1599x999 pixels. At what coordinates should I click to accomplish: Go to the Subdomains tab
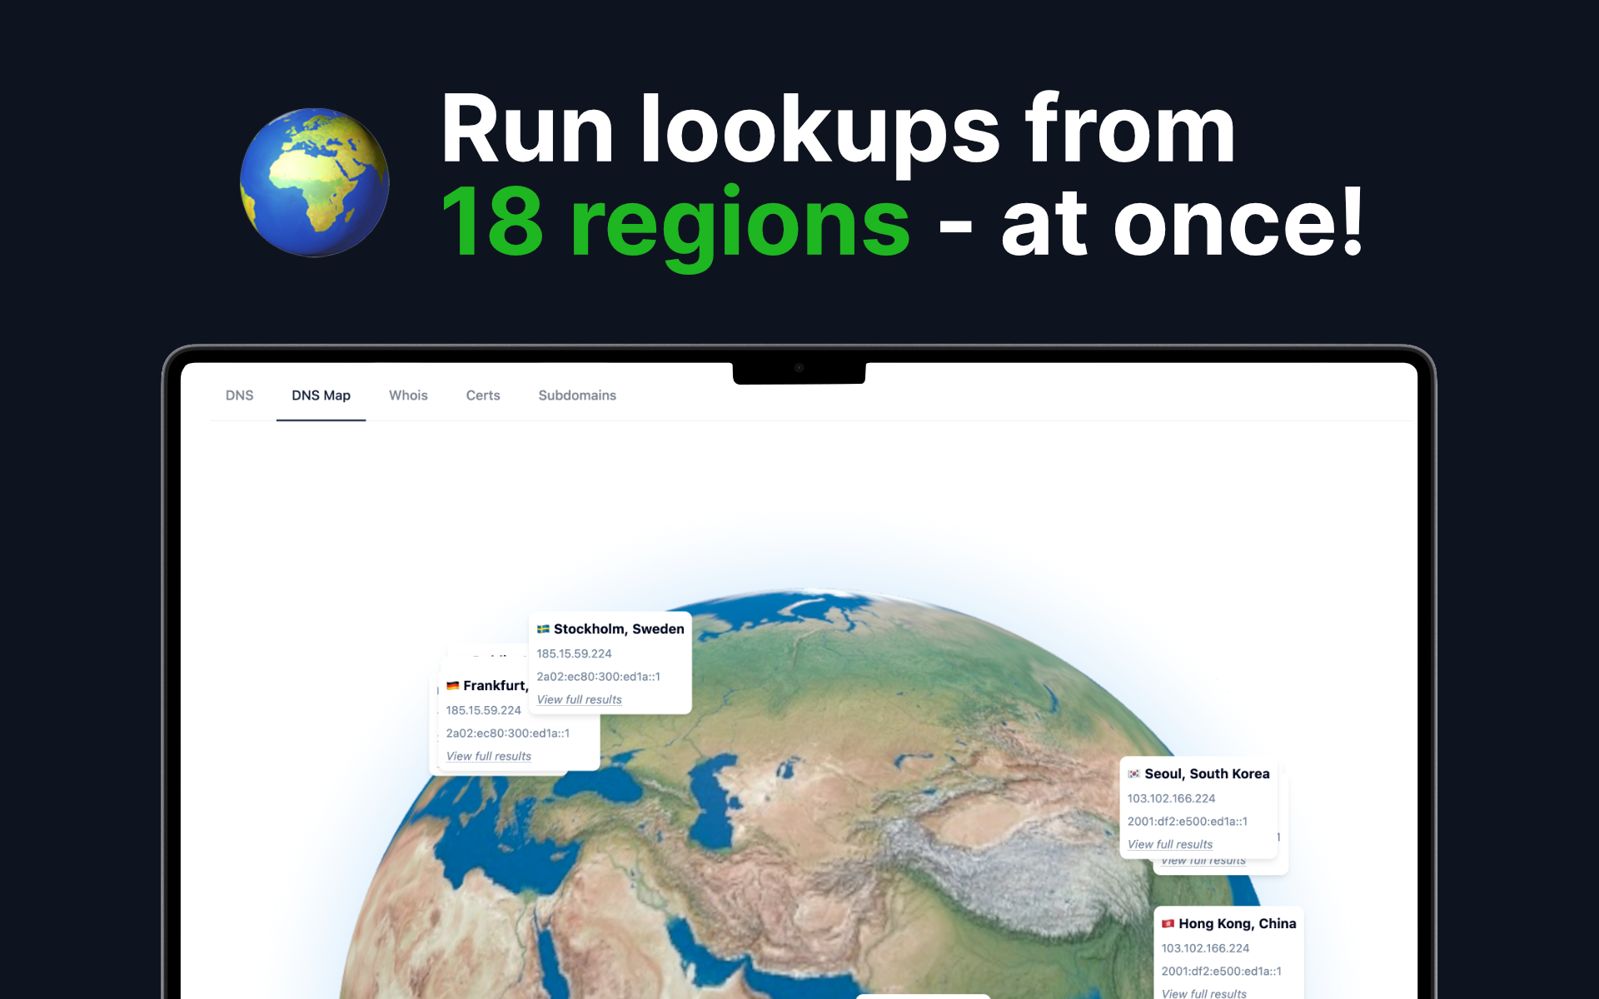coord(577,395)
